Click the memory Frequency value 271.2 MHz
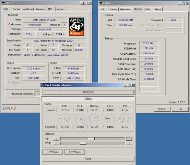190x165 pixels. click(x=149, y=43)
